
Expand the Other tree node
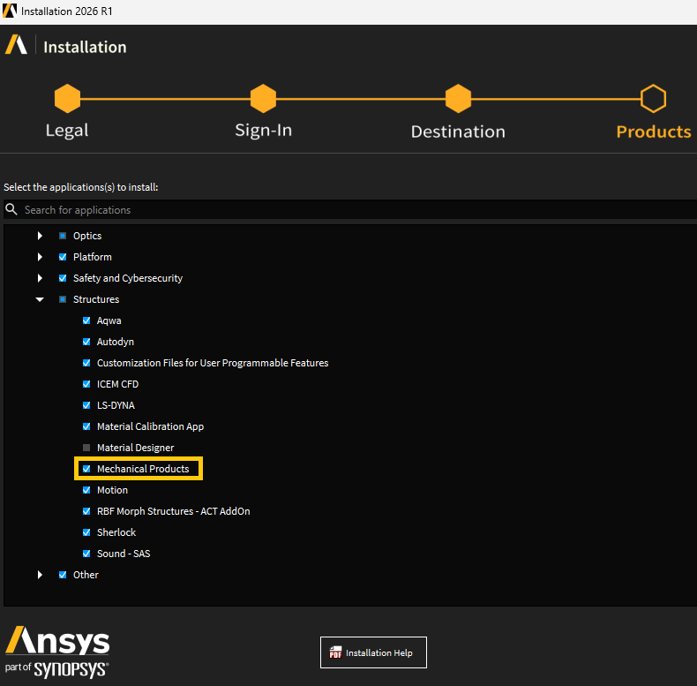40,575
